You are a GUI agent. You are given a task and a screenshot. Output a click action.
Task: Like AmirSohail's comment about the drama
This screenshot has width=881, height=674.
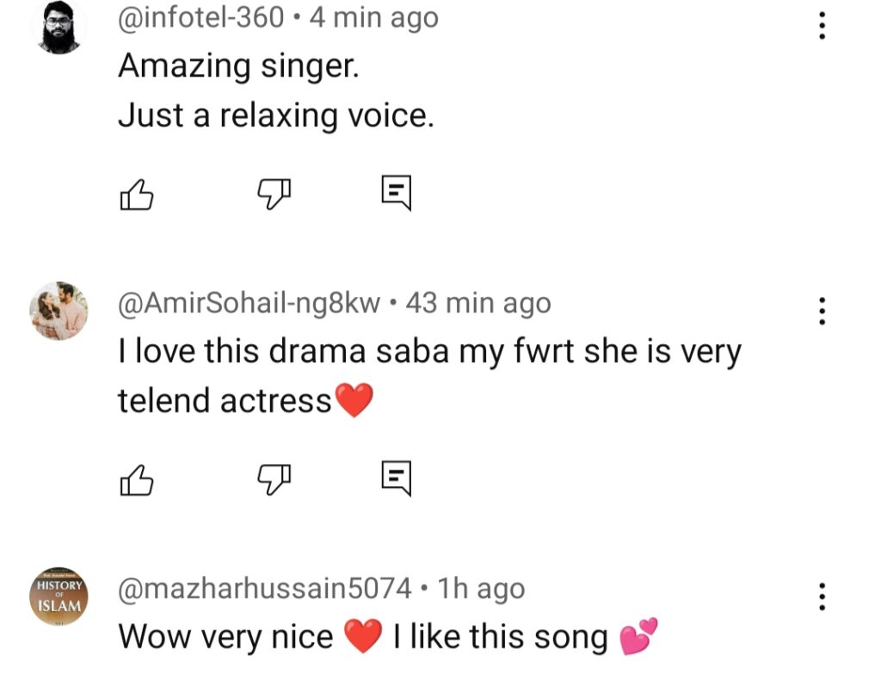point(136,479)
